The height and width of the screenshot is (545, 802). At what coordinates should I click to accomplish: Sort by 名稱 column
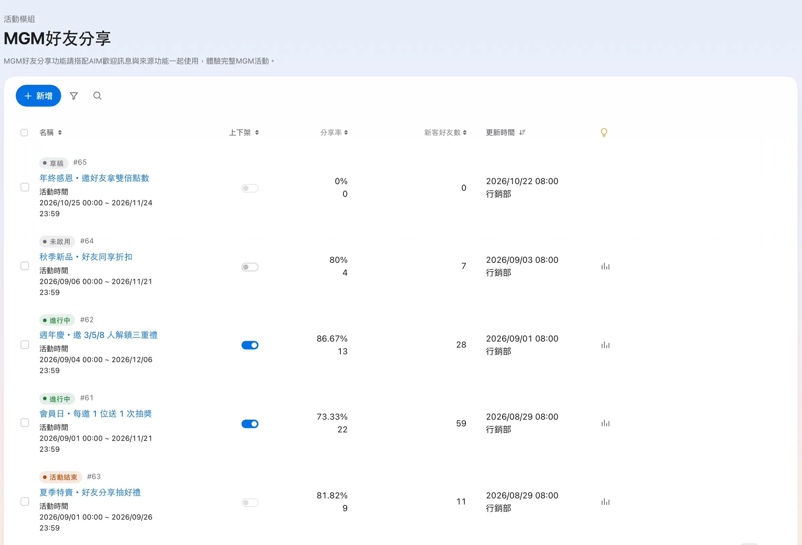[x=51, y=132]
